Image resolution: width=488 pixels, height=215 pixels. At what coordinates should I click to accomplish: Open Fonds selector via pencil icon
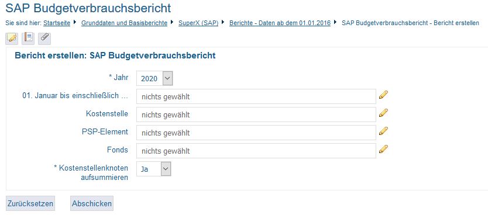383,149
